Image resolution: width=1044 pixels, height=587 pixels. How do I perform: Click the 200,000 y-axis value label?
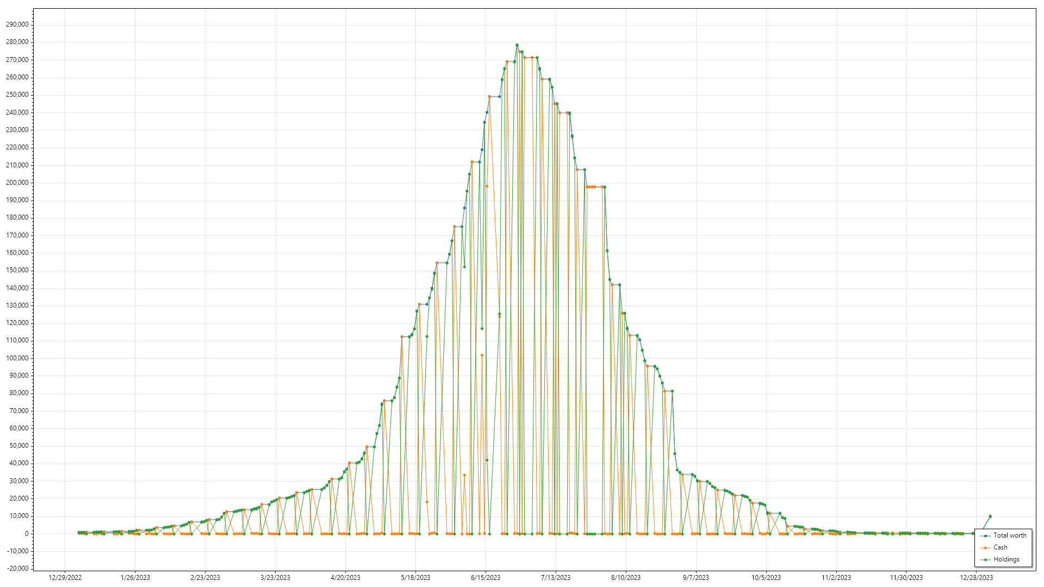(x=17, y=183)
